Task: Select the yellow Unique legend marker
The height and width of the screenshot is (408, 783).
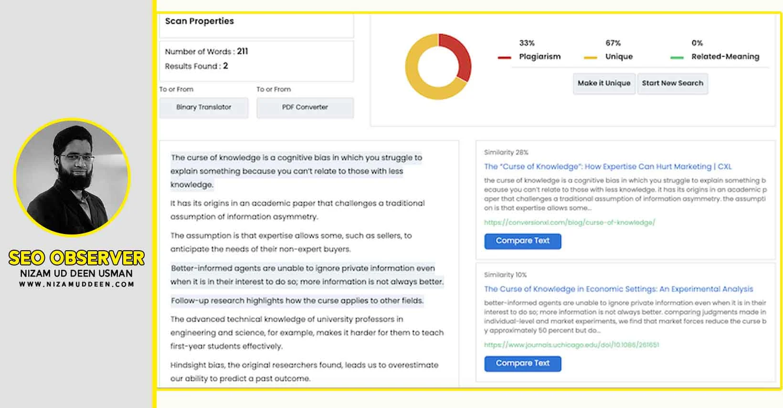Action: click(x=591, y=58)
